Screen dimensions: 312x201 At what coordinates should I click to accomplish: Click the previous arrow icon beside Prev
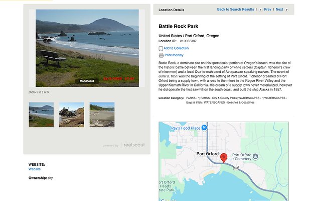260,10
